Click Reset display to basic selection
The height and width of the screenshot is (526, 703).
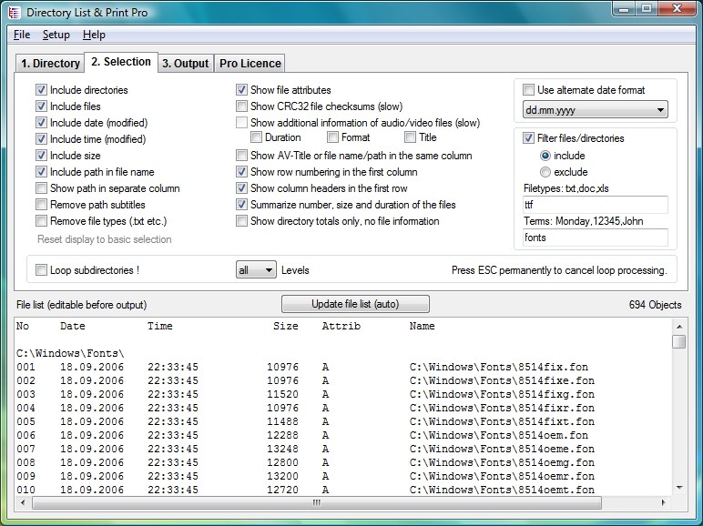(x=104, y=239)
